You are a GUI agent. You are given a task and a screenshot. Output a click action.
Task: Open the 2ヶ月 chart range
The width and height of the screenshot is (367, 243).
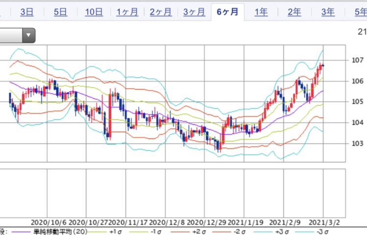161,12
